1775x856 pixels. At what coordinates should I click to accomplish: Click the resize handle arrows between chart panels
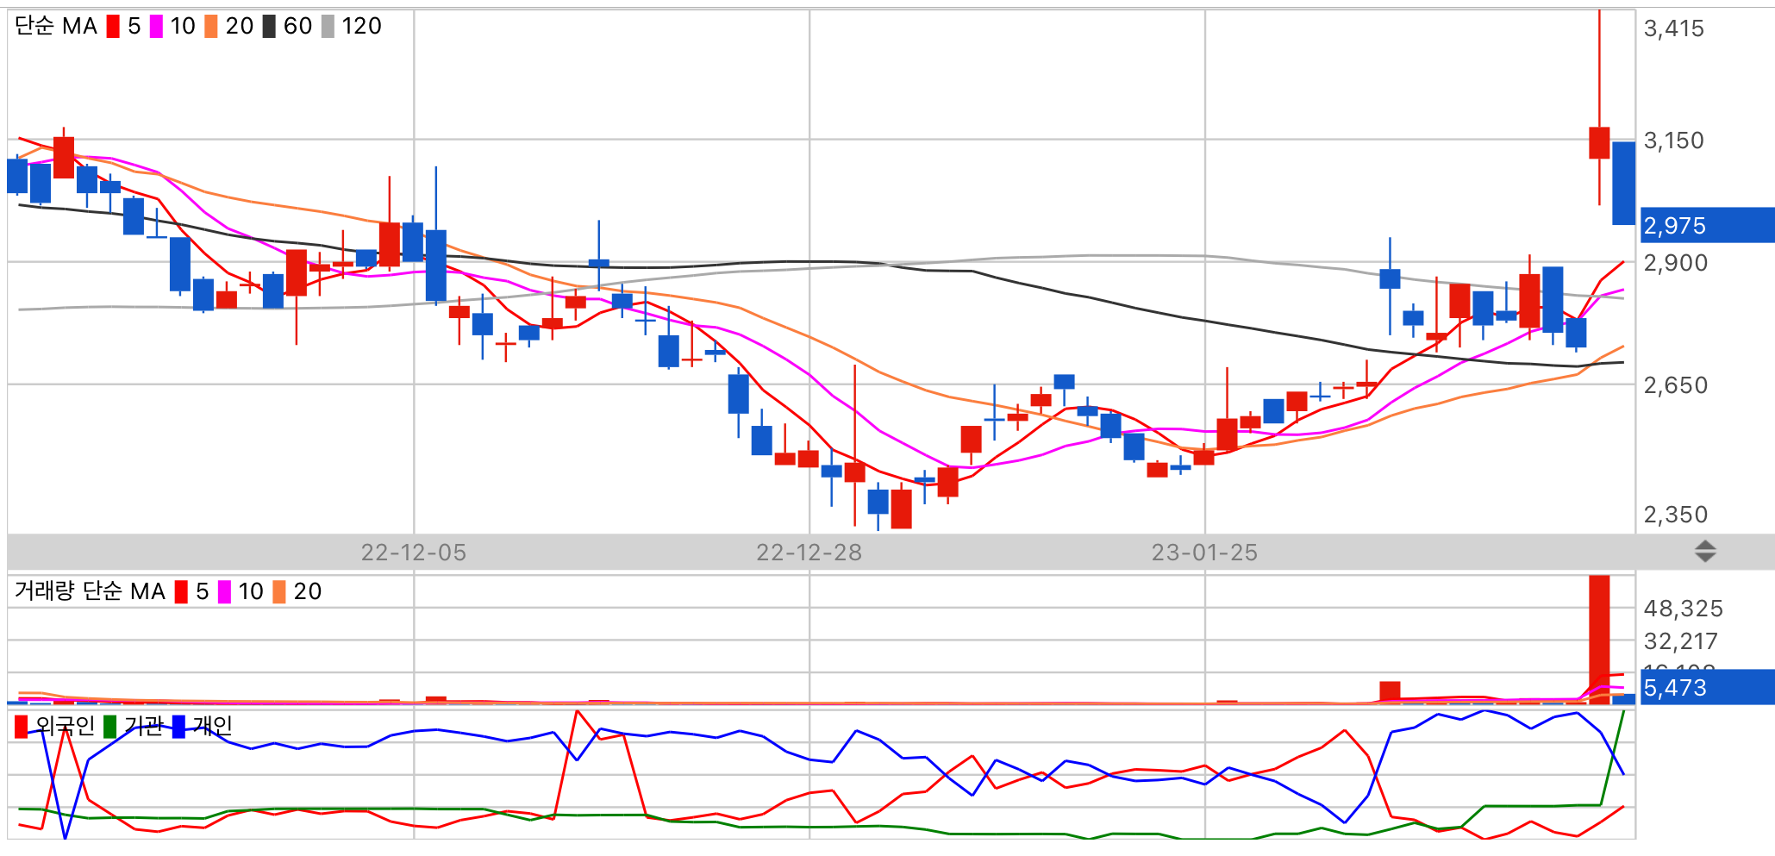(1705, 552)
